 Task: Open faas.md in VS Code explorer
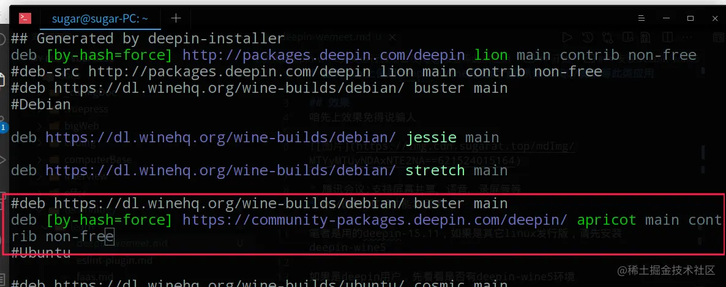coord(94,277)
